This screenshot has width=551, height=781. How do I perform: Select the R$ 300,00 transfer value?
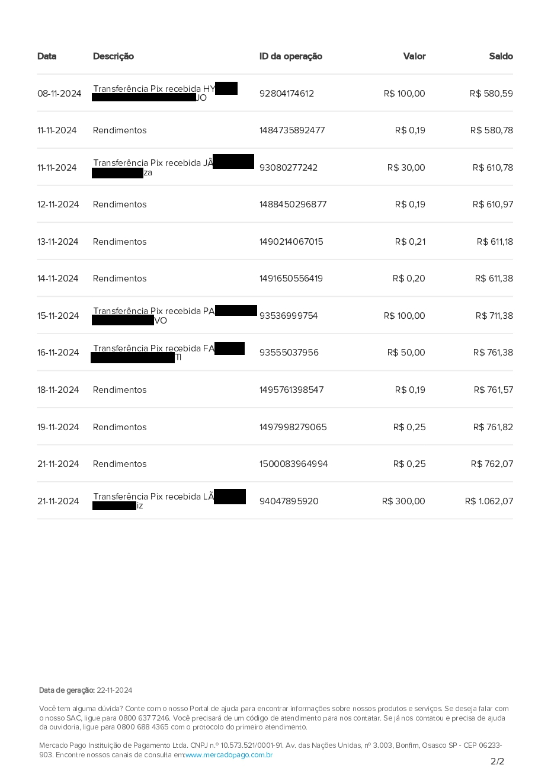coord(403,501)
